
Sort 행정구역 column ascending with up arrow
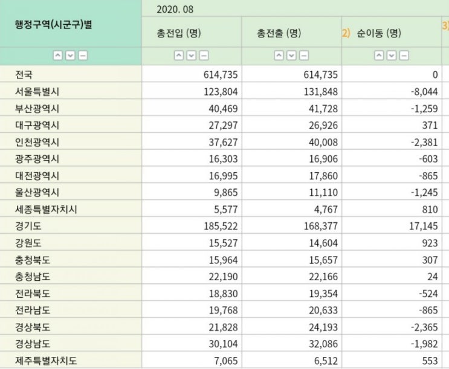[58, 56]
